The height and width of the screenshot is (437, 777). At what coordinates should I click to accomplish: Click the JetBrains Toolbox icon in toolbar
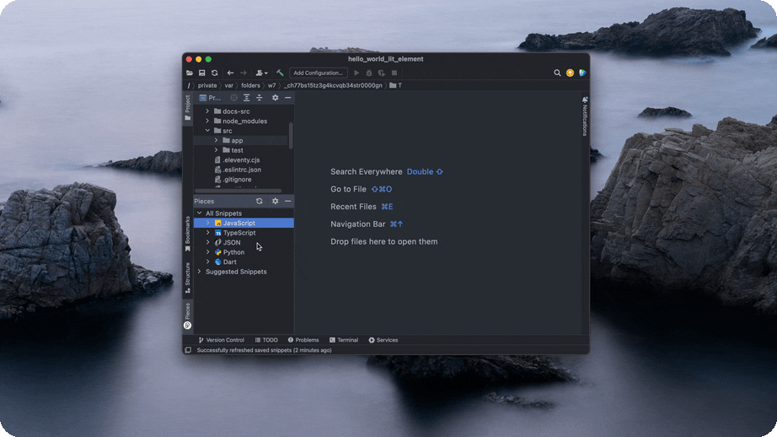582,73
